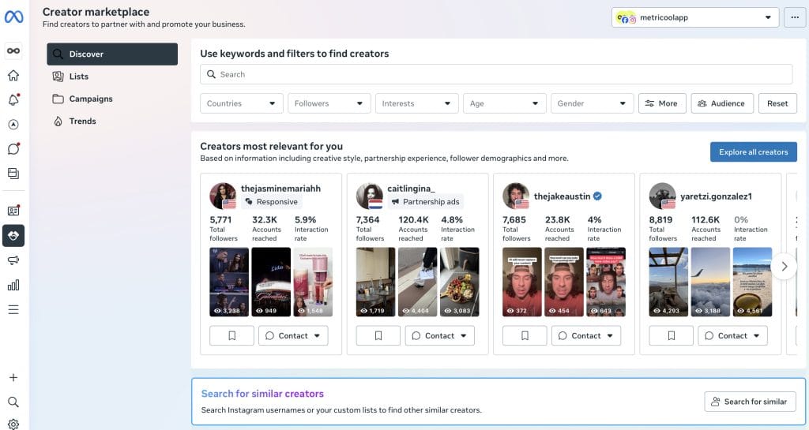Go to the Home house icon
The height and width of the screenshot is (430, 809).
tap(13, 75)
